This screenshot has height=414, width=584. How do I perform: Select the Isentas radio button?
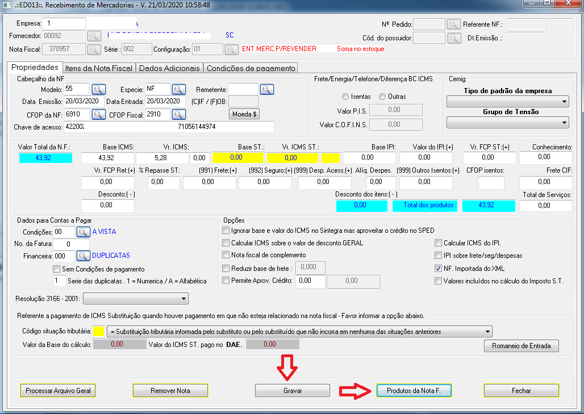345,97
